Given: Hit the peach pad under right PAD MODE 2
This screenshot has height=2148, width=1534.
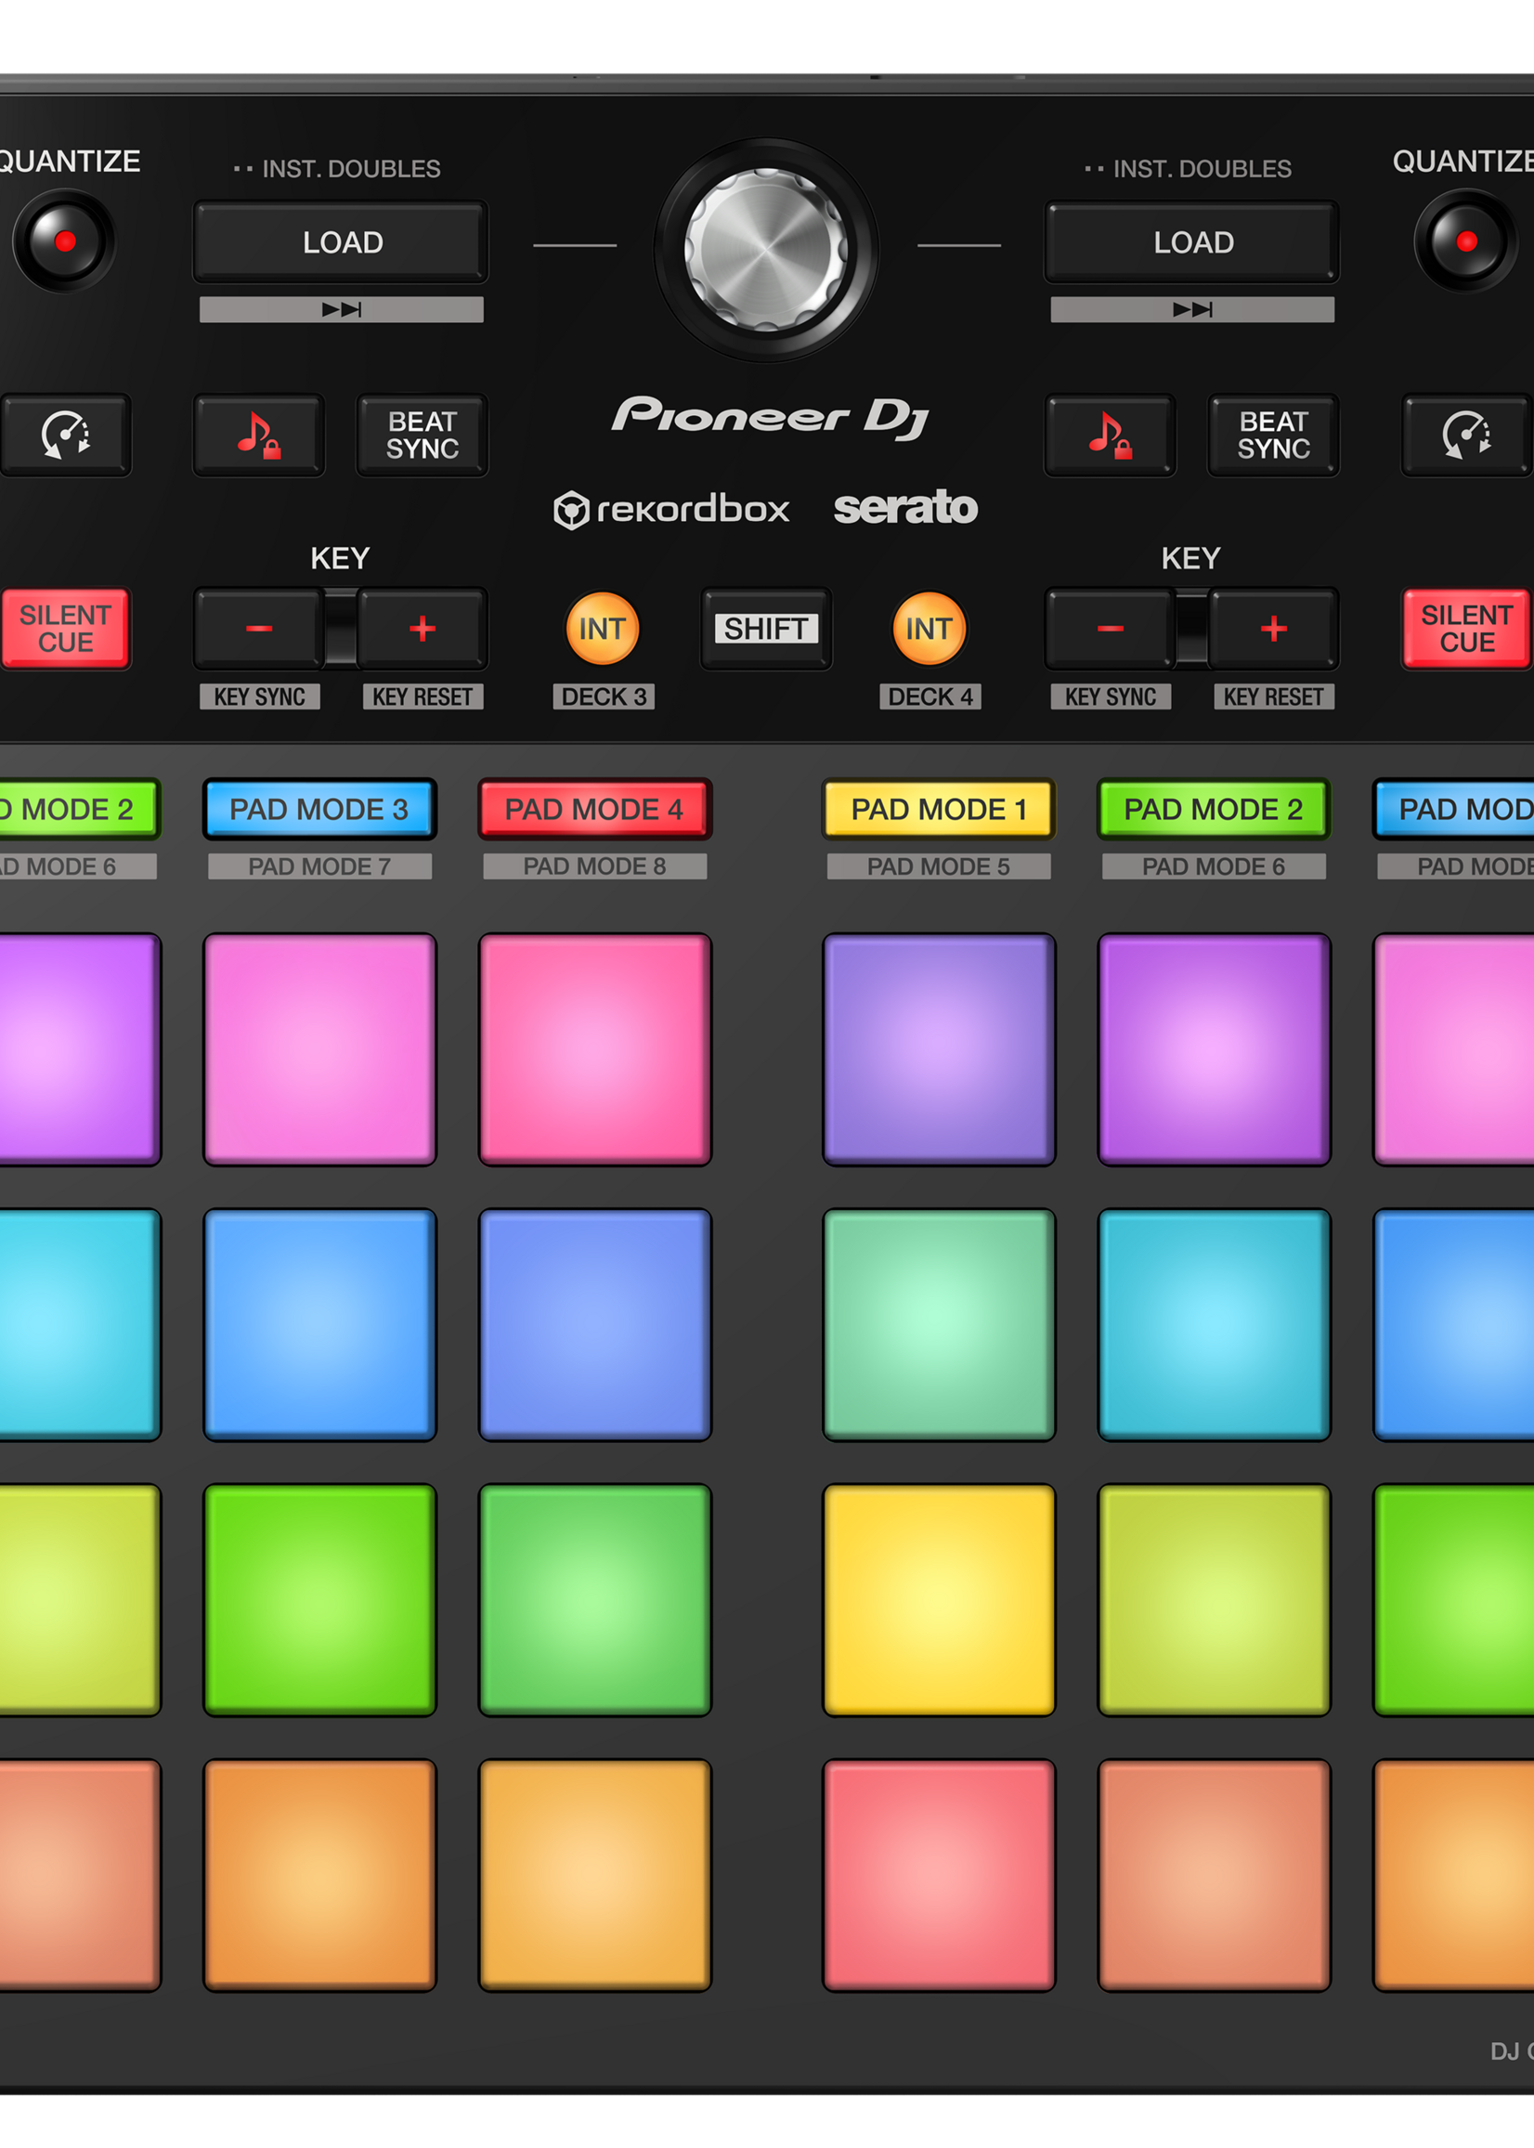Looking at the screenshot, I should (1214, 1874).
